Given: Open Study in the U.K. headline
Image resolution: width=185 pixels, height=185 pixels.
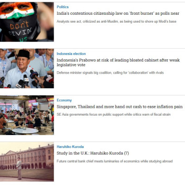Looking at the screenshot, I should point(92,153).
